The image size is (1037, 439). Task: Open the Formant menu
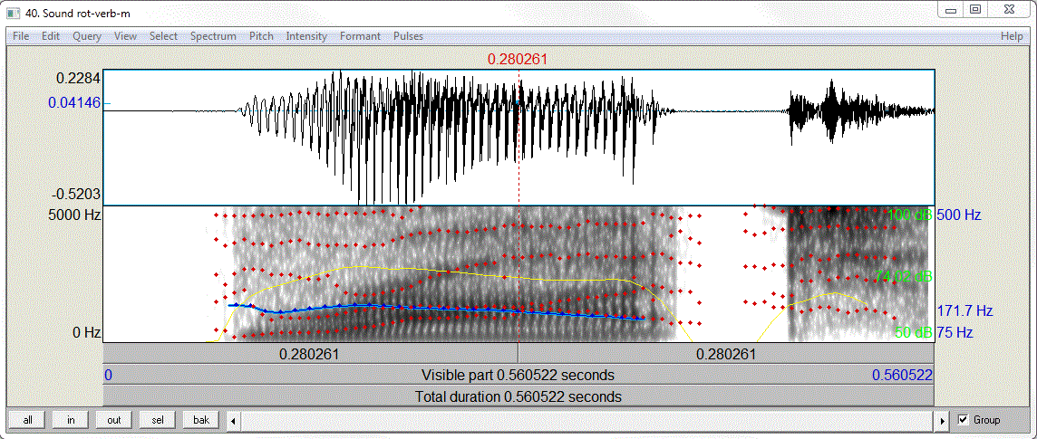(x=361, y=36)
